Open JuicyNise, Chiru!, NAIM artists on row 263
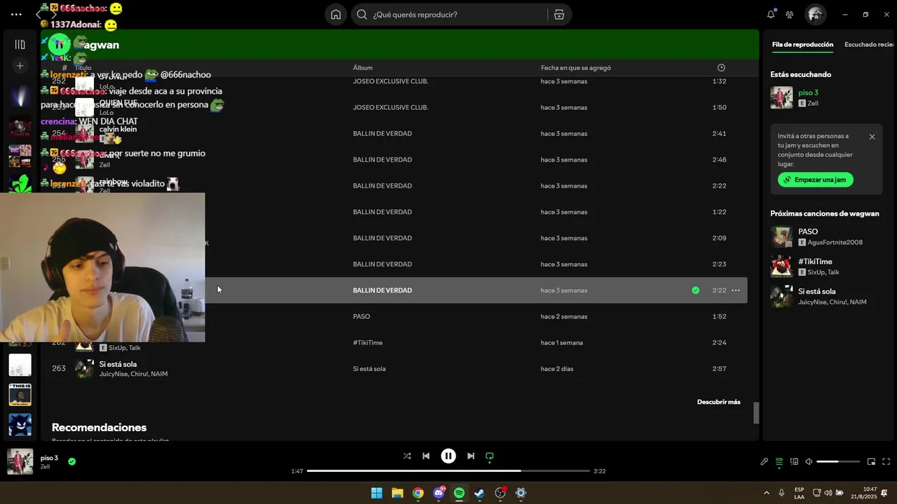The image size is (897, 504). (x=133, y=374)
